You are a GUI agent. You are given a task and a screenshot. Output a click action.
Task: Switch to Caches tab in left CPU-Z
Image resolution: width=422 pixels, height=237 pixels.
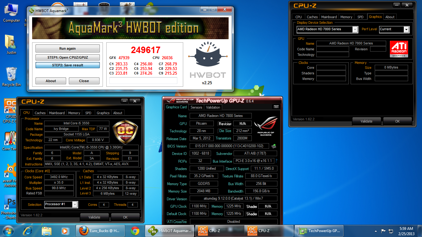point(40,113)
